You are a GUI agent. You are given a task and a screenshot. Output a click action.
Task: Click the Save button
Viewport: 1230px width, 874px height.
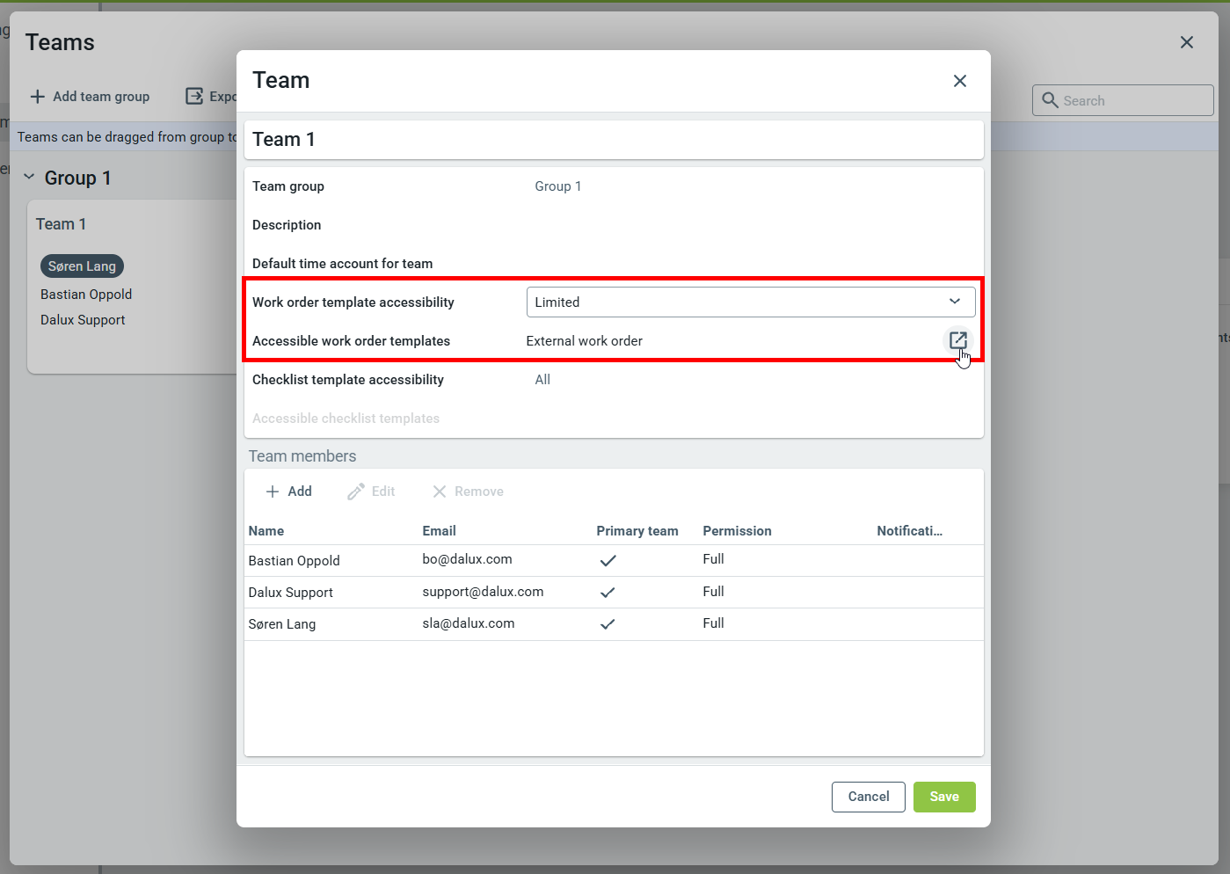click(943, 797)
